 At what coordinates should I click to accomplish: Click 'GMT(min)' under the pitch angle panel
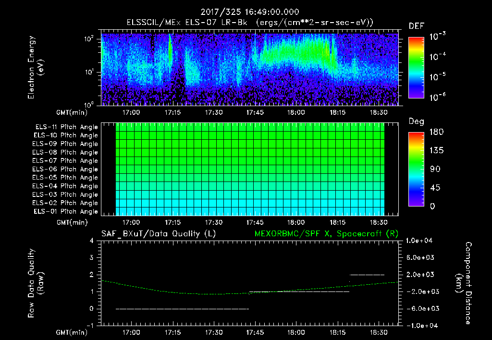tap(72, 223)
